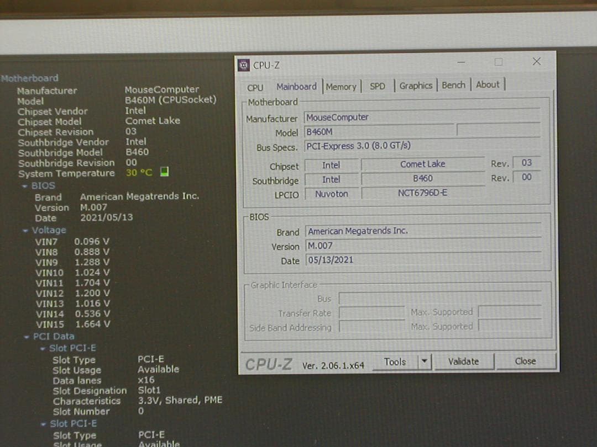
Task: View the About tab
Action: 487,84
